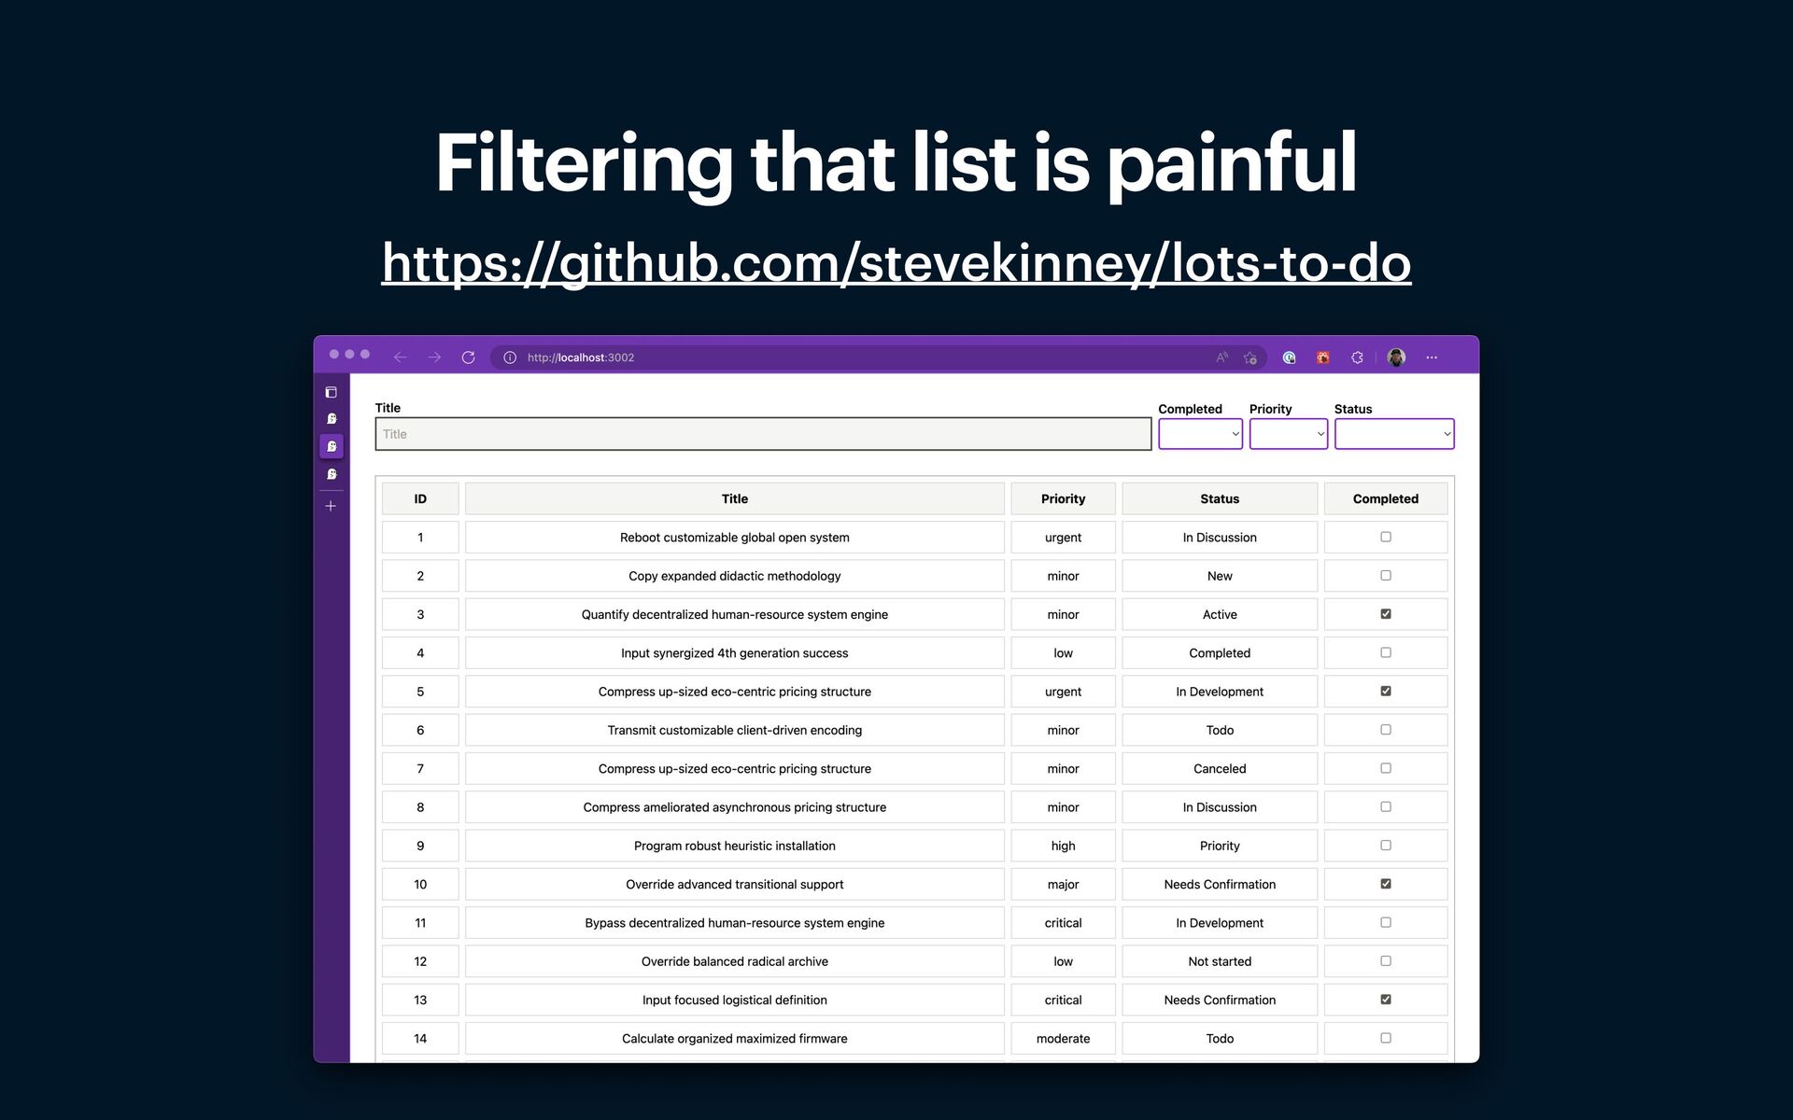The height and width of the screenshot is (1120, 1793).
Task: Open the Status filter dropdown
Action: tap(1393, 434)
